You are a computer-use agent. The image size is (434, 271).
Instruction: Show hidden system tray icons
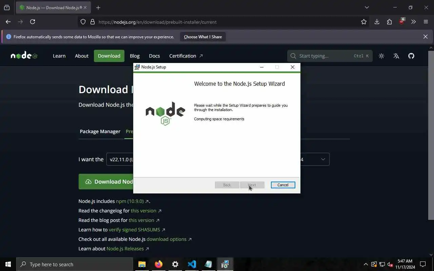pyautogui.click(x=366, y=264)
